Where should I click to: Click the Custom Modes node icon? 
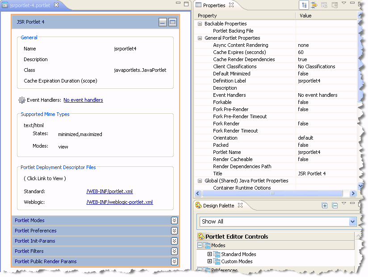coord(217,261)
